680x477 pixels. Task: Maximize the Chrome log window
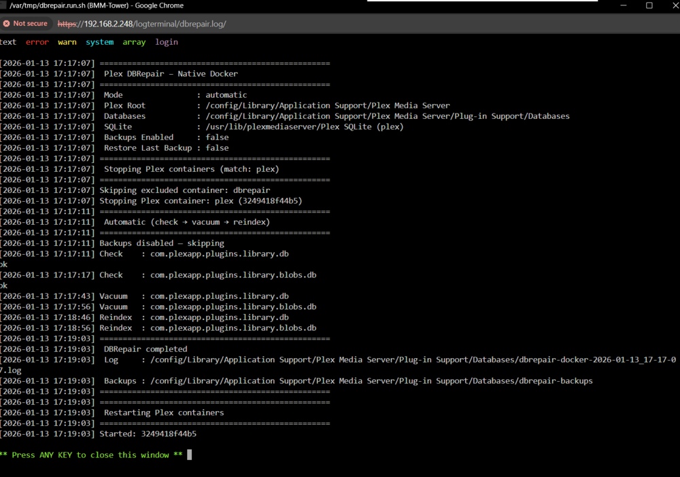(x=649, y=5)
